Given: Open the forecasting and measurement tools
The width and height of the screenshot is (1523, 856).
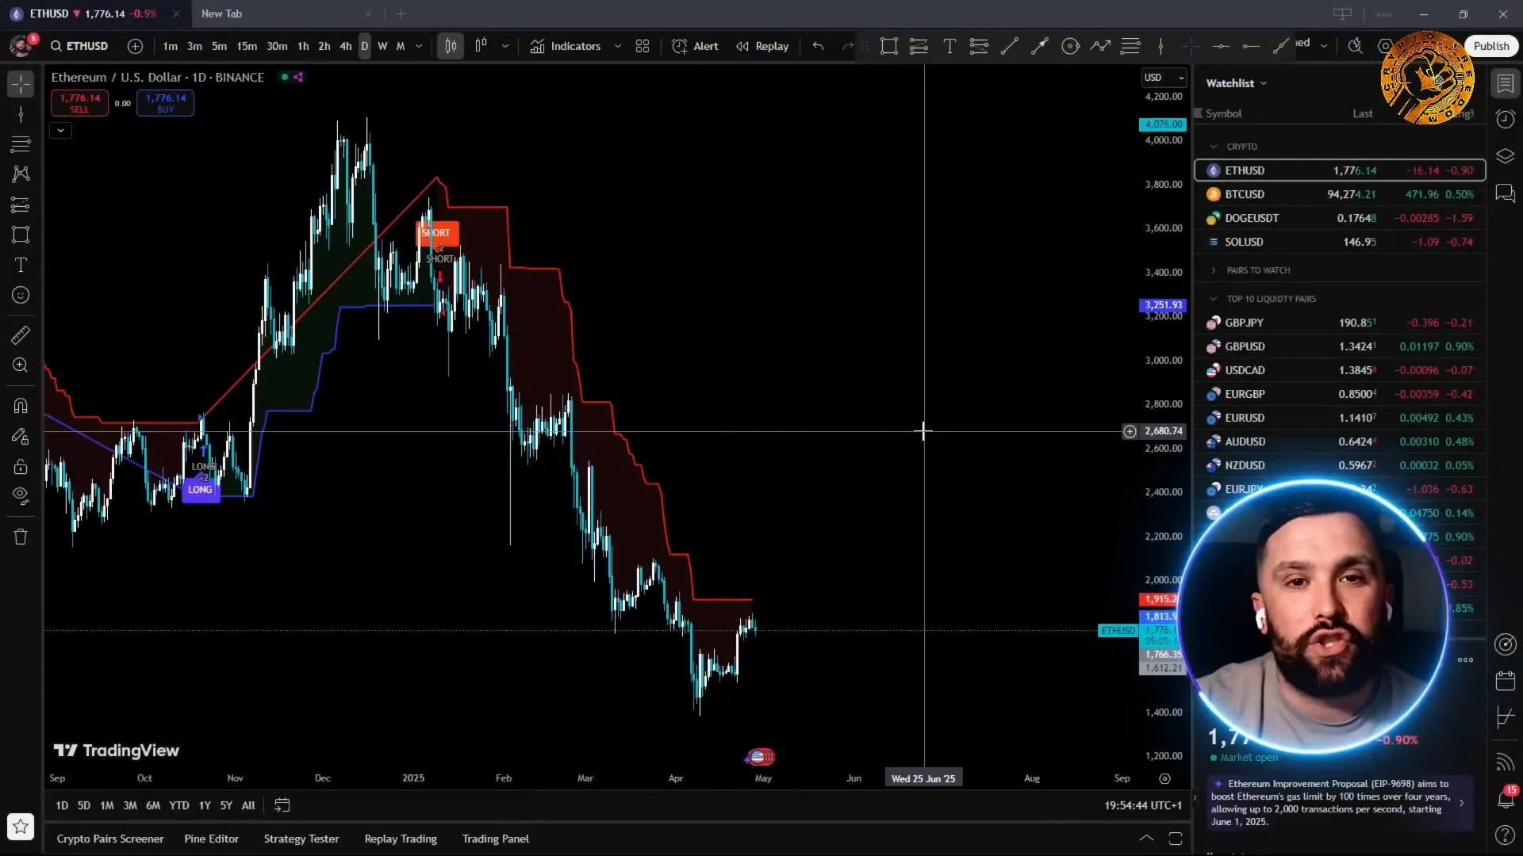Looking at the screenshot, I should 21,204.
